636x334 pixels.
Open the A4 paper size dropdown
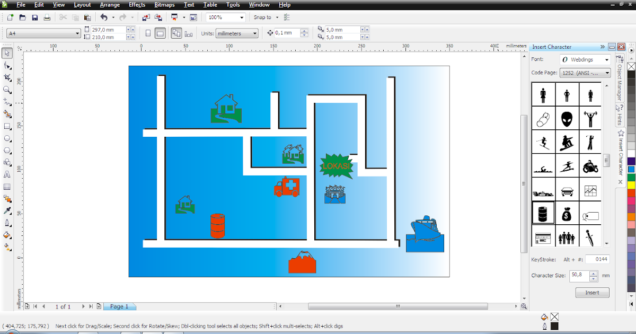(77, 33)
